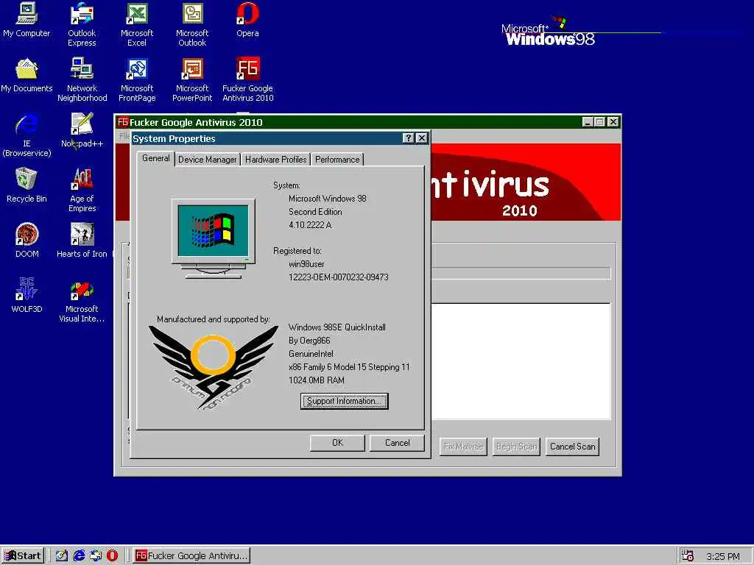Viewport: 754px width, 565px height.
Task: Launch Microsoft PowerPoint shortcut
Action: coord(192,79)
